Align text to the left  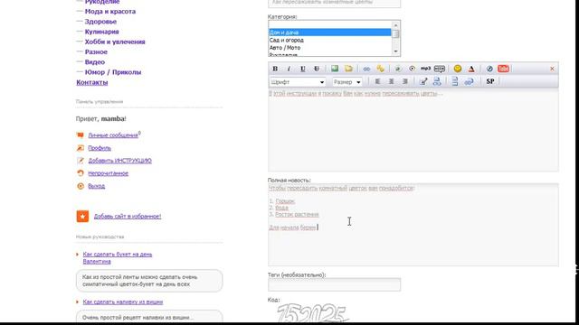point(377,82)
